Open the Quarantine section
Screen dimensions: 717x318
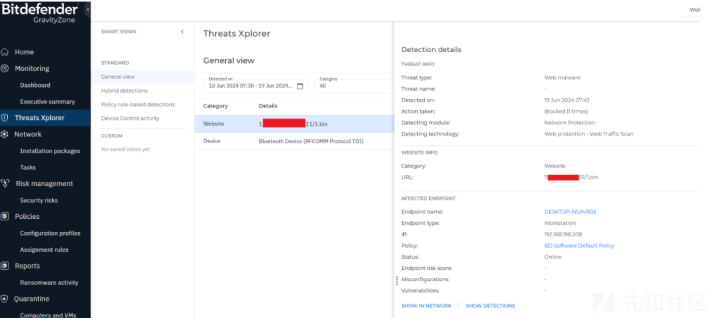[x=32, y=298]
